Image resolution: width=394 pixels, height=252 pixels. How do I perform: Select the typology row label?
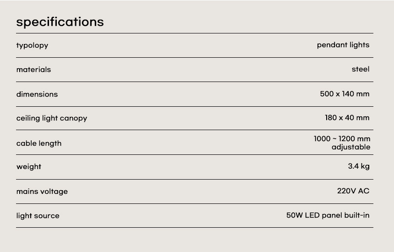coord(32,45)
